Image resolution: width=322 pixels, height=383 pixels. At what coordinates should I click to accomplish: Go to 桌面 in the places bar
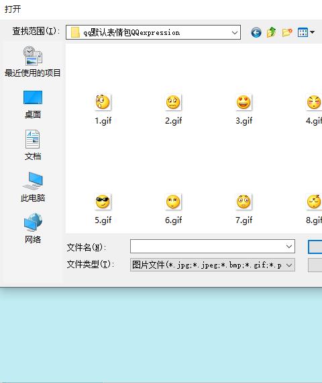tap(33, 104)
